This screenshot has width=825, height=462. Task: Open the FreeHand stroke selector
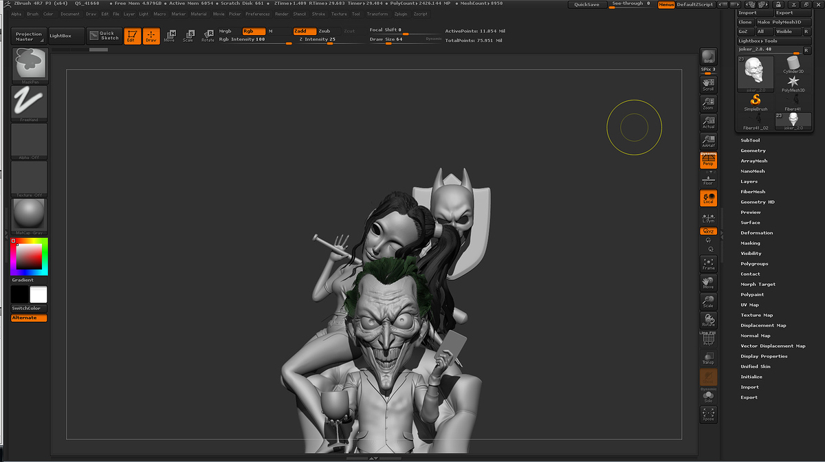pyautogui.click(x=29, y=103)
